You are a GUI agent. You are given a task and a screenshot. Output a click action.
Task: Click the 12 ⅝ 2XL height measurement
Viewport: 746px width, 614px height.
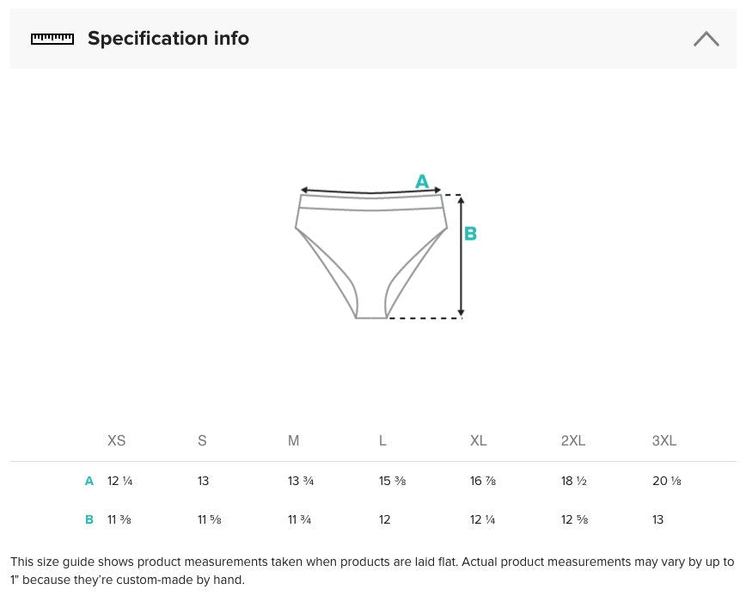[x=575, y=519]
